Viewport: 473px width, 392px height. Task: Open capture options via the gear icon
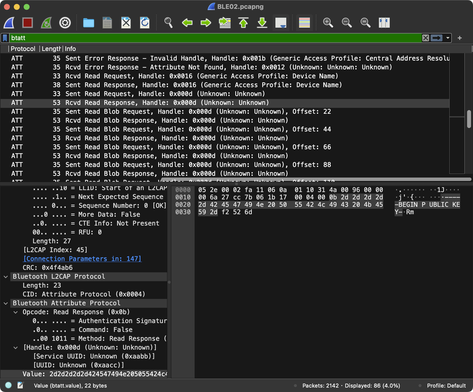coord(65,23)
